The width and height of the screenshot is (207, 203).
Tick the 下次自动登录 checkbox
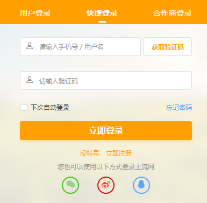pyautogui.click(x=24, y=108)
